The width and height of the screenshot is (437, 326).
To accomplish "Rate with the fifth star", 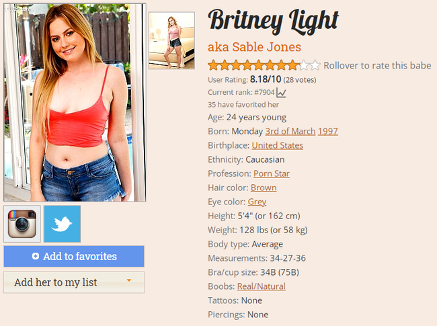I will [259, 65].
